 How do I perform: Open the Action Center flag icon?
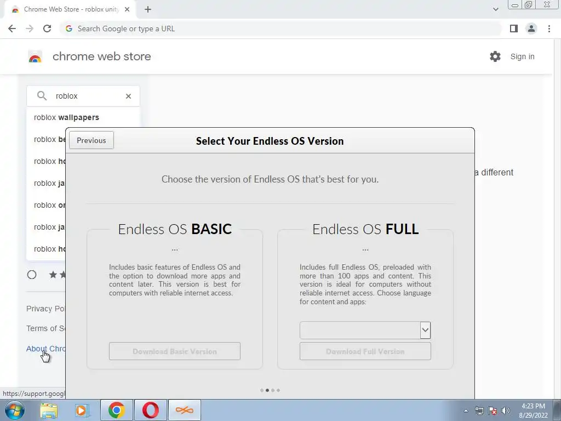(x=493, y=411)
